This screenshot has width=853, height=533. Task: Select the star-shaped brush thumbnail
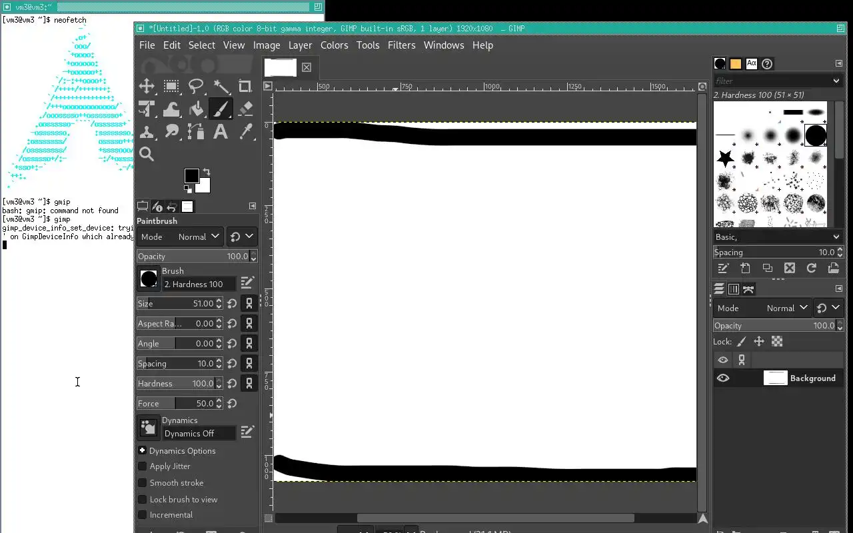tap(726, 159)
